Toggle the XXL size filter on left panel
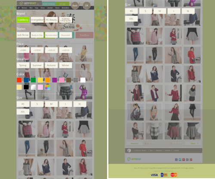Screen dimensions: 215x179 tap(23, 112)
